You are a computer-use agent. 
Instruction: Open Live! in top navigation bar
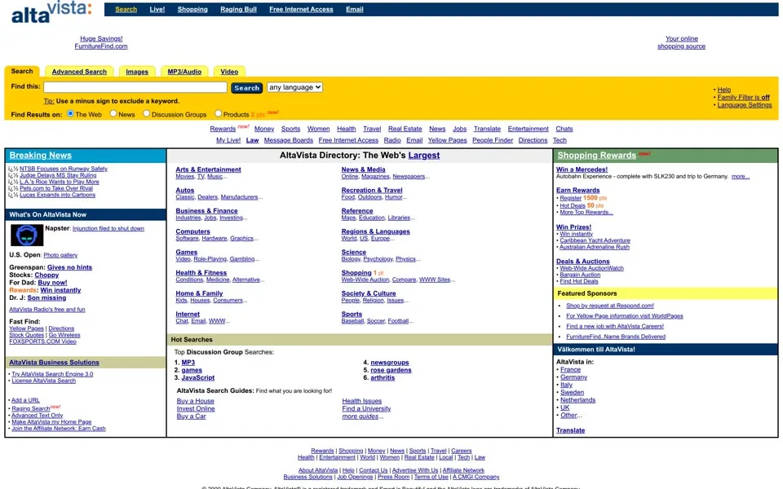pos(157,10)
